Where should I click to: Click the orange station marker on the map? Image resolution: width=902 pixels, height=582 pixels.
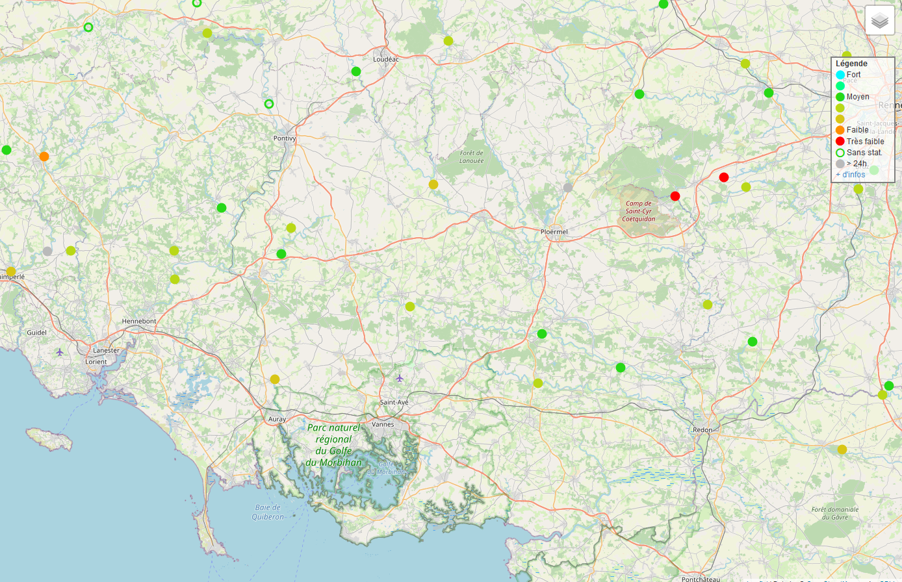pos(44,157)
